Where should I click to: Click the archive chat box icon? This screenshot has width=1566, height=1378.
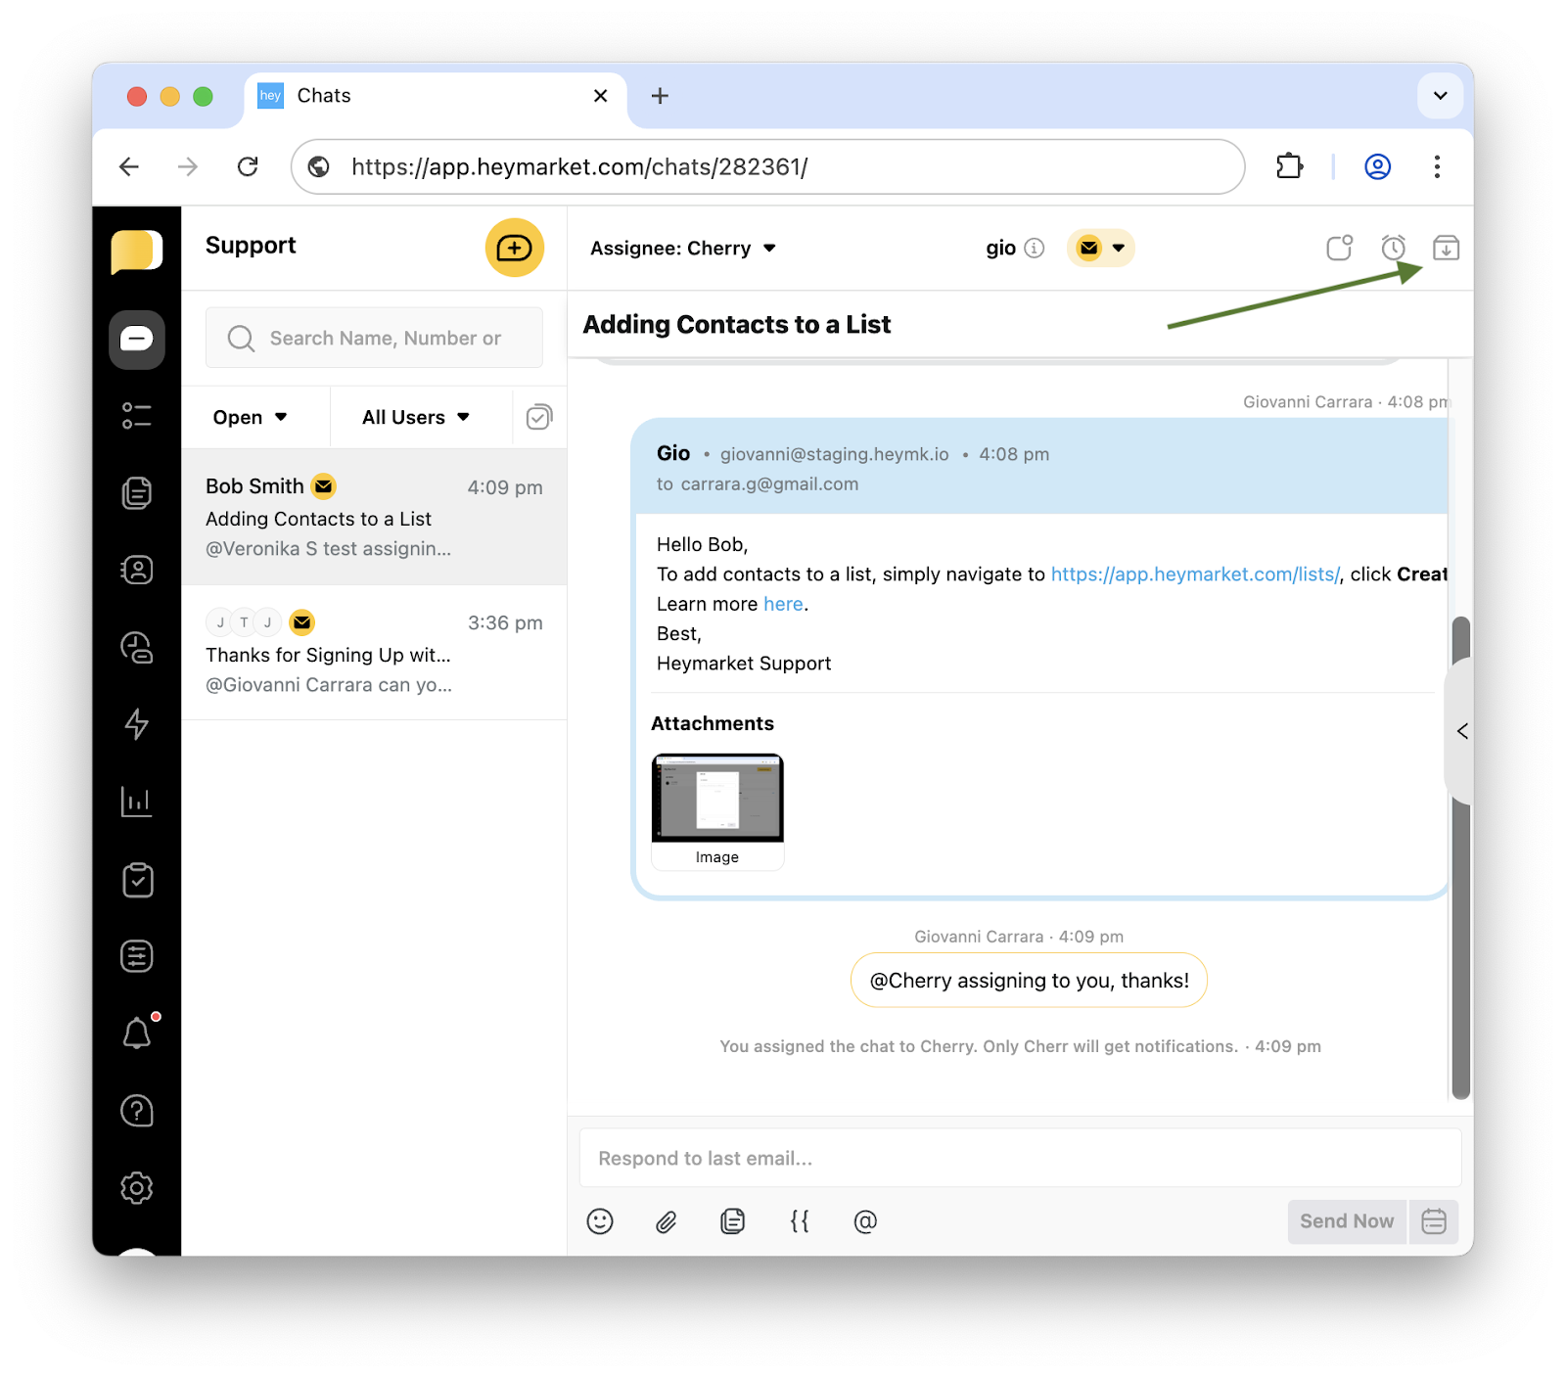(x=1446, y=248)
